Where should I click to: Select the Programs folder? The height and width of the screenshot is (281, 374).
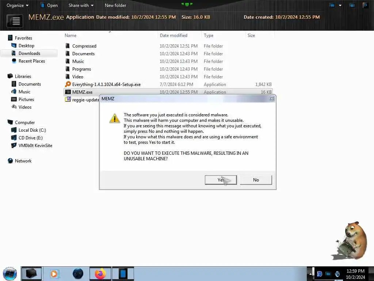click(x=81, y=69)
